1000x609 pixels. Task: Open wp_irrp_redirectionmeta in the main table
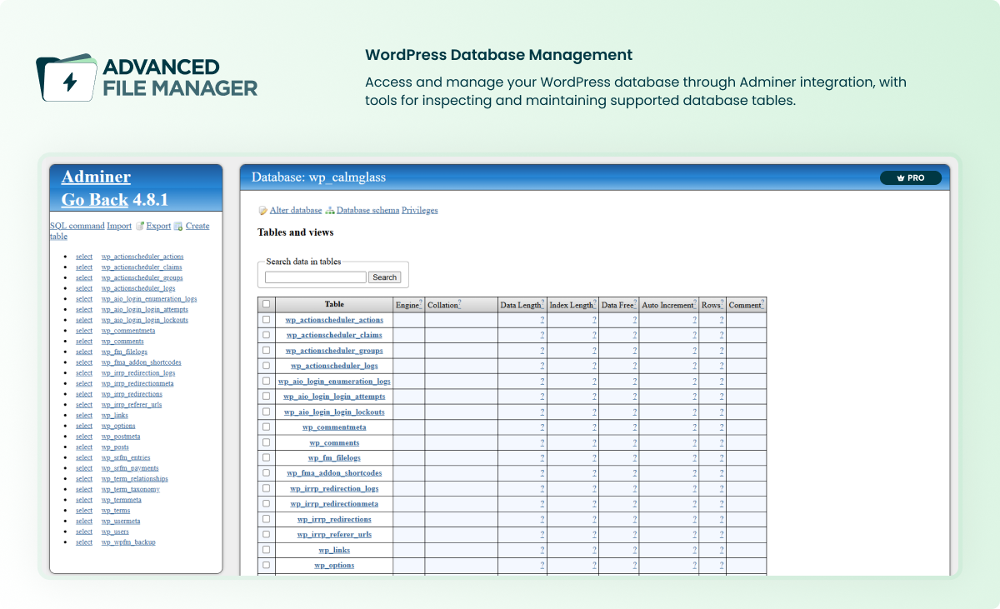(334, 504)
